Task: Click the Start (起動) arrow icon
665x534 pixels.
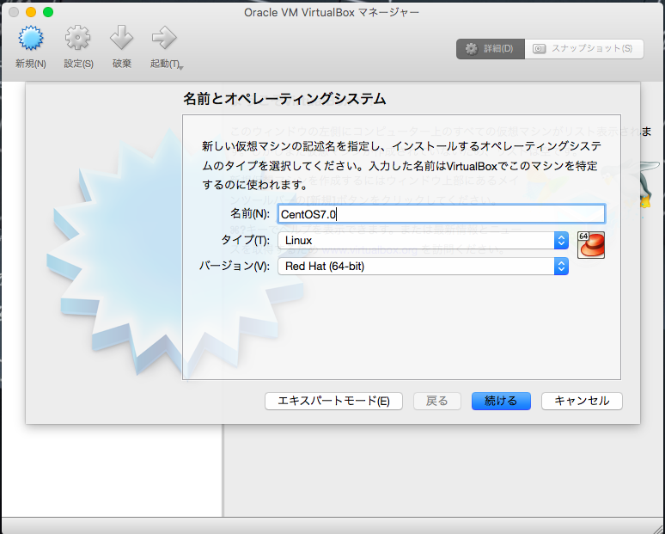Action: [164, 37]
